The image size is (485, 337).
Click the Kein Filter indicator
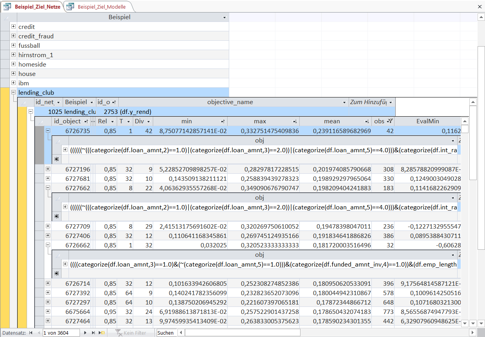coord(130,333)
